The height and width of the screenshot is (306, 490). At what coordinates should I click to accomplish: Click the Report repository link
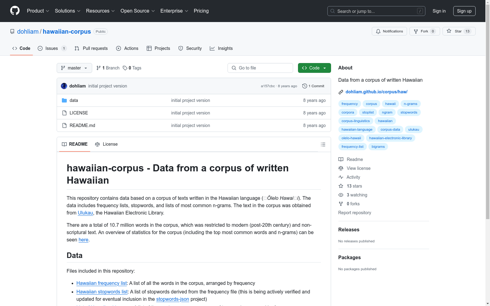[x=355, y=213]
